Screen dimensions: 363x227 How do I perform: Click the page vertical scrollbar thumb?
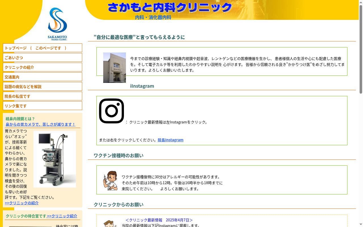click(x=361, y=49)
